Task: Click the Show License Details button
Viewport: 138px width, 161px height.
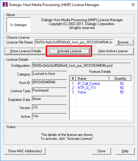Action: (25, 51)
